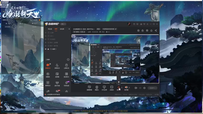The width and height of the screenshot is (203, 114).
Task: Click small icon below mic volume slider
Action: [x=119, y=84]
